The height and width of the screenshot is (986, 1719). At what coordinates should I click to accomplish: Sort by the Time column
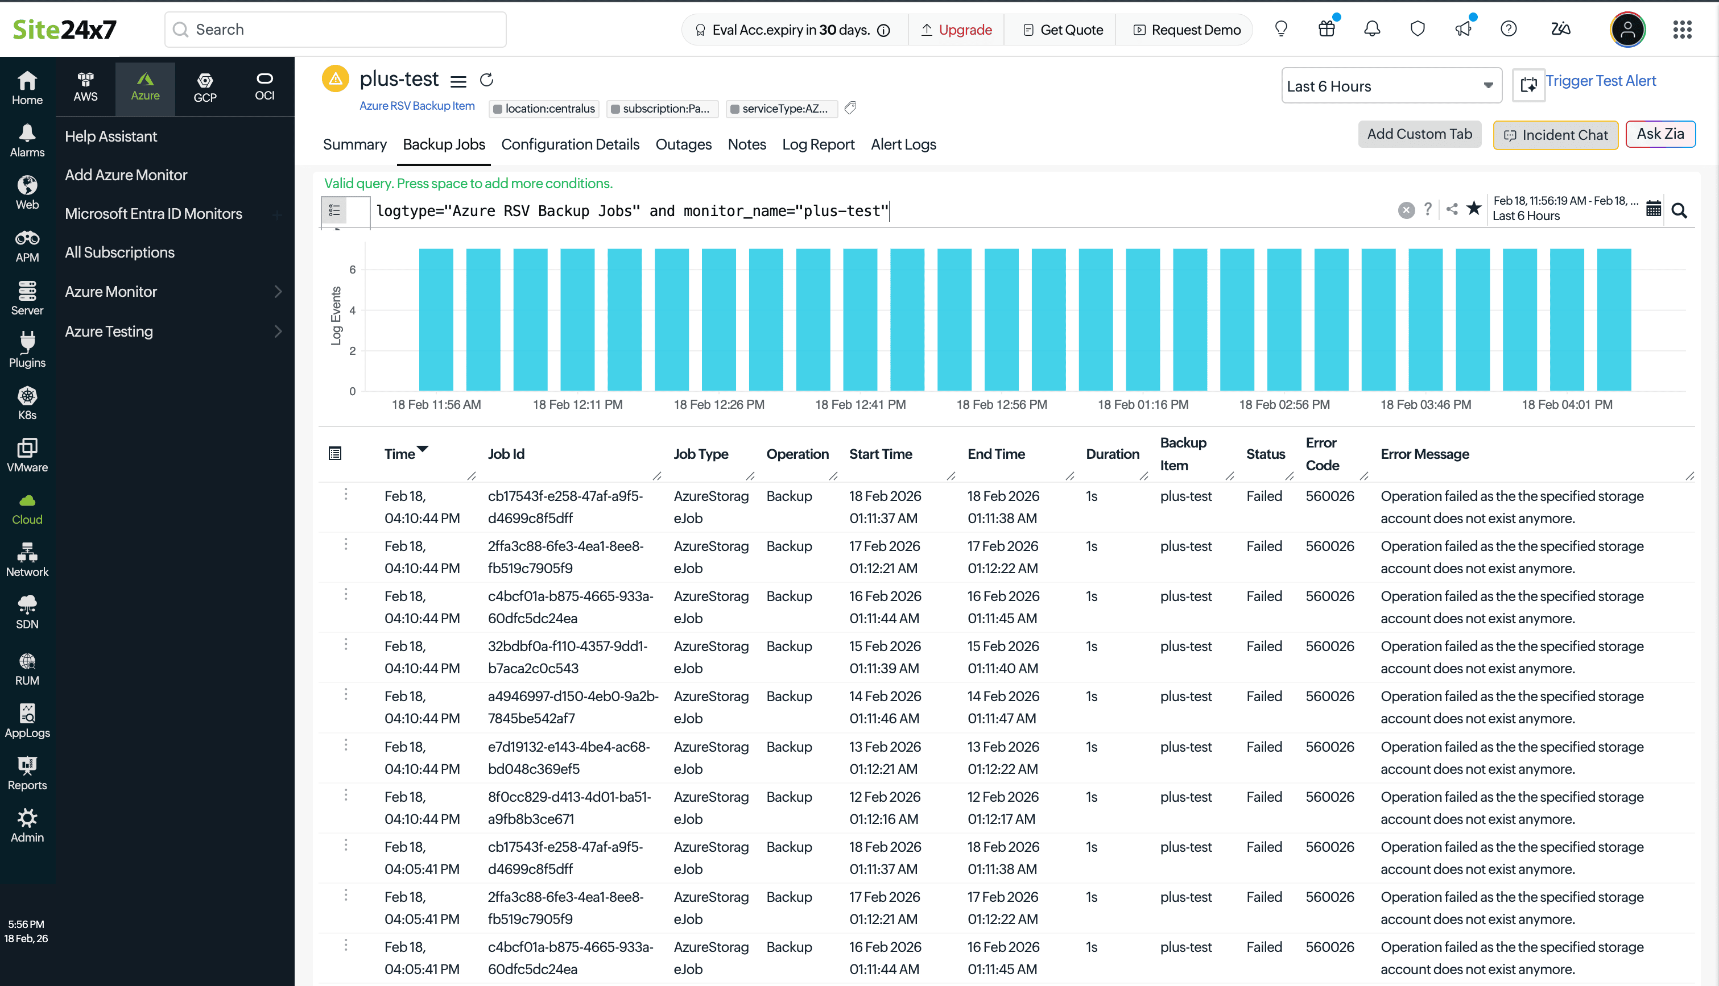(x=405, y=454)
